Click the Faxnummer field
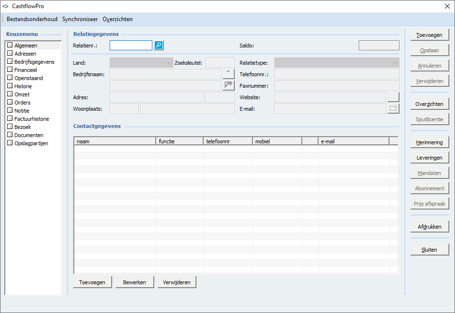 (x=337, y=86)
